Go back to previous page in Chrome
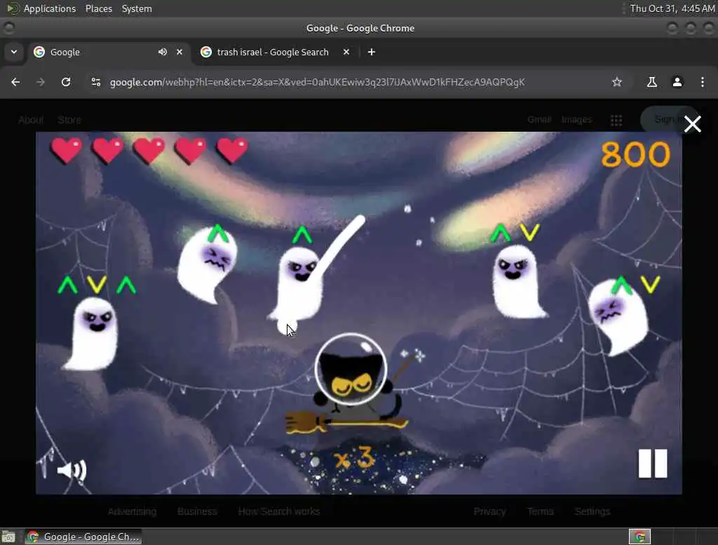This screenshot has height=545, width=718. [x=15, y=82]
